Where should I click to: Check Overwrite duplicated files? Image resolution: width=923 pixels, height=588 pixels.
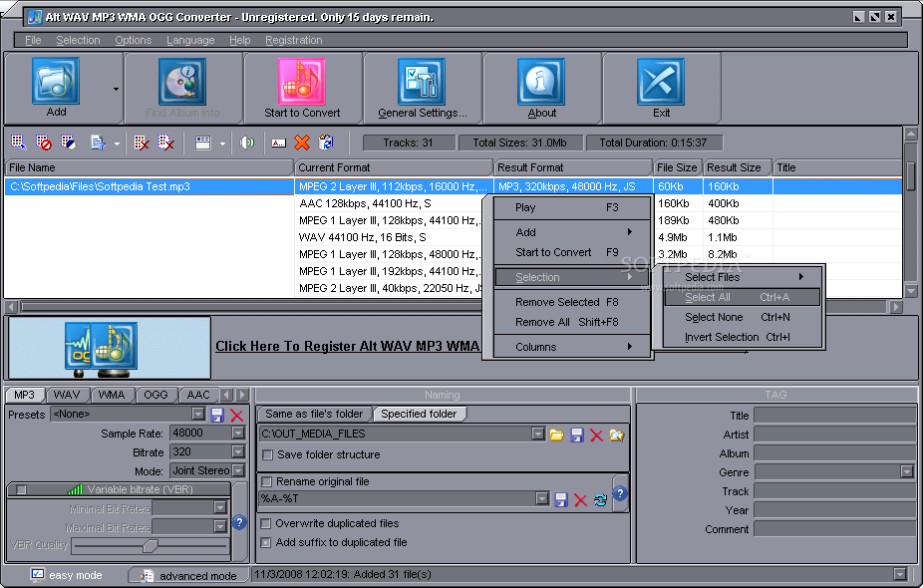point(266,523)
